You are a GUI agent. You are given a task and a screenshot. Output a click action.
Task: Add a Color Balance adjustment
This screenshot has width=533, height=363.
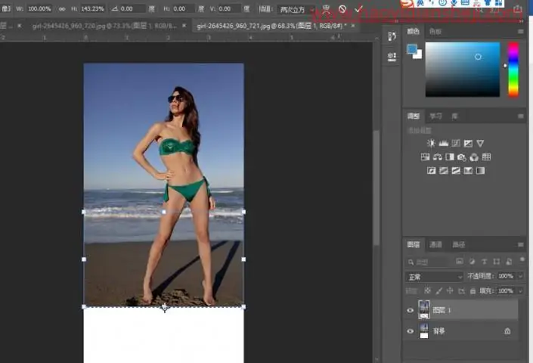tap(438, 157)
